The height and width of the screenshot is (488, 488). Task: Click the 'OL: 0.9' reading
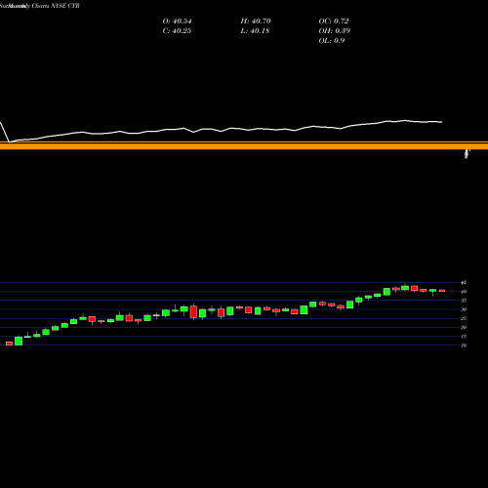click(332, 41)
